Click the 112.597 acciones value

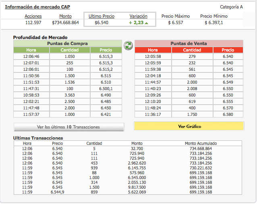coord(33,23)
